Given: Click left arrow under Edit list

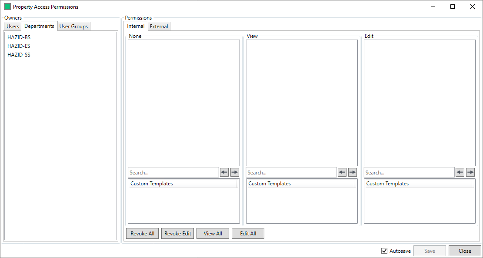Looking at the screenshot, I should click(460, 173).
